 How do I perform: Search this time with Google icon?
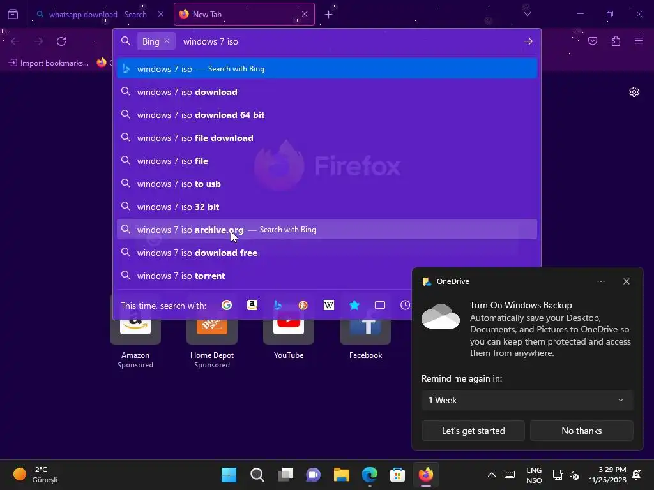point(227,306)
